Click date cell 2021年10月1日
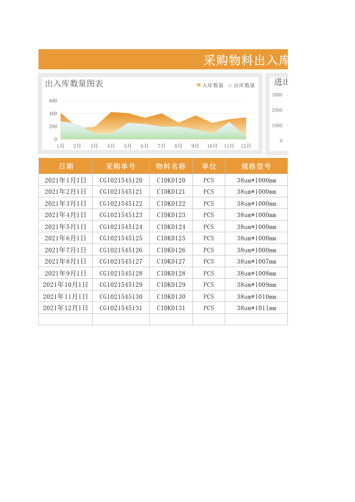355x502 pixels. click(x=66, y=285)
